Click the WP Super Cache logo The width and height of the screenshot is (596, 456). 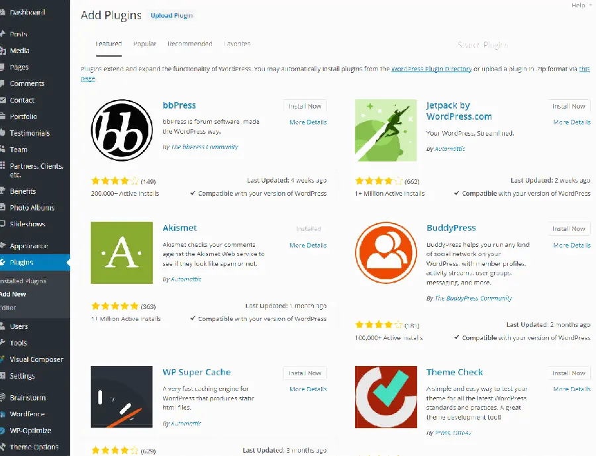point(122,396)
